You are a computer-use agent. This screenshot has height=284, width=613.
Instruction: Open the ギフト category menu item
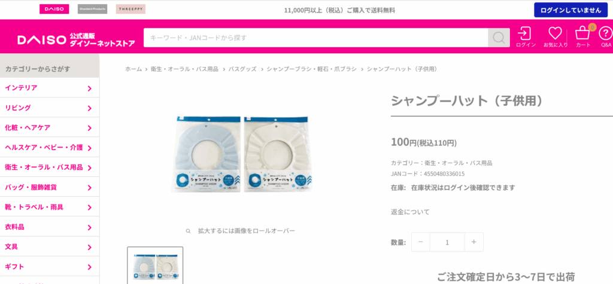coord(49,267)
